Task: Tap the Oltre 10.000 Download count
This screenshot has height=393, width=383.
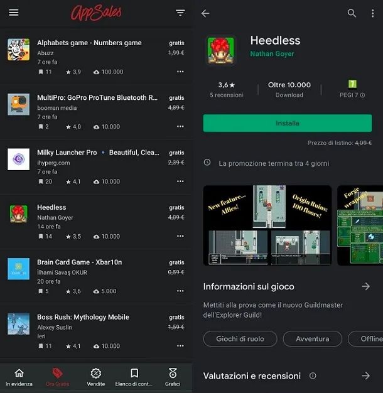Action: (x=289, y=90)
